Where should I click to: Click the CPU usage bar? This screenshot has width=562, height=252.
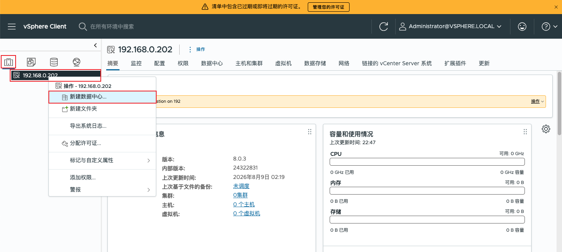point(427,162)
